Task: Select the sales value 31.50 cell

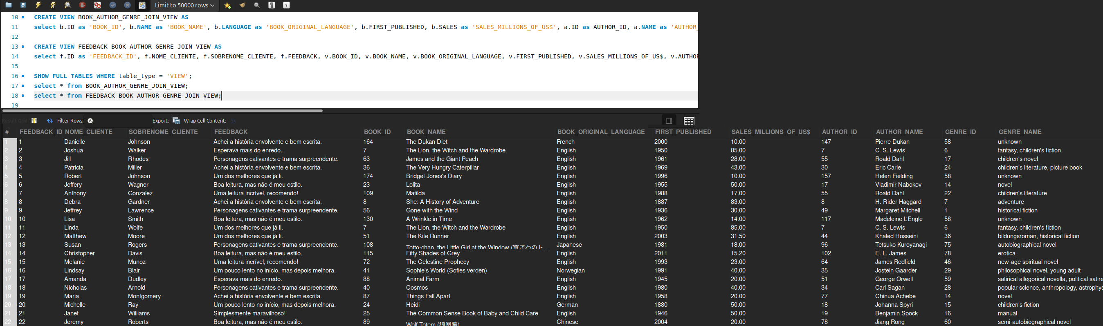Action: 738,236
